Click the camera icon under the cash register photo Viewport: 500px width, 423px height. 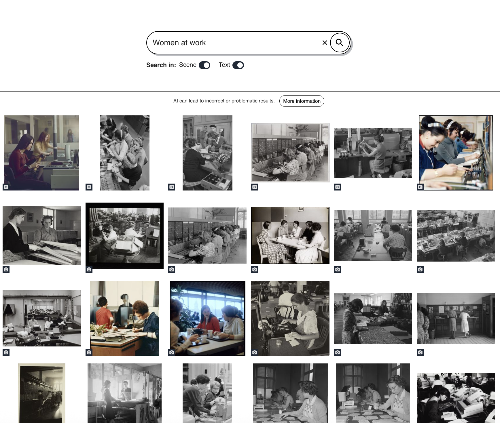(172, 187)
